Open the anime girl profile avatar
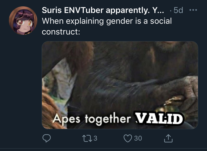207x151 pixels. click(x=23, y=20)
